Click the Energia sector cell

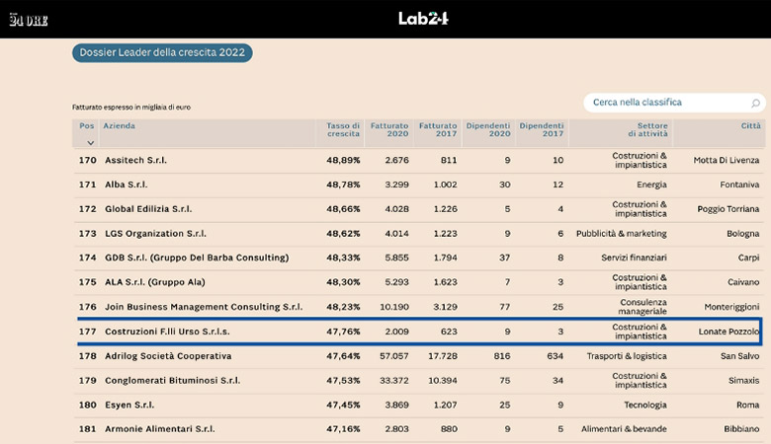[x=651, y=185]
